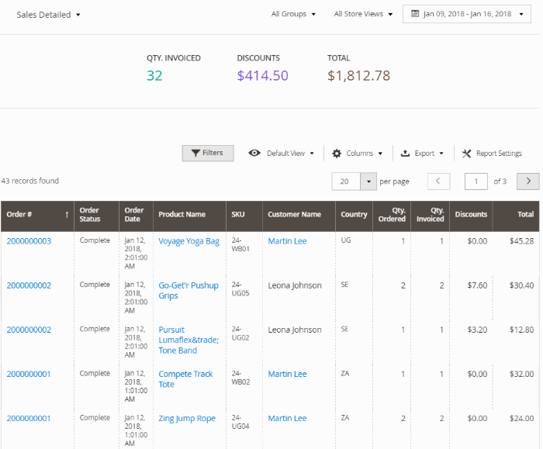Click the $414.50 discounts total
543x449 pixels.
click(262, 76)
